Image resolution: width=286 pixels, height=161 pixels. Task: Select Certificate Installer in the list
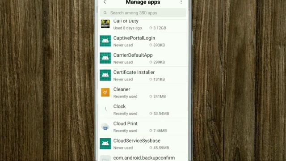143,76
